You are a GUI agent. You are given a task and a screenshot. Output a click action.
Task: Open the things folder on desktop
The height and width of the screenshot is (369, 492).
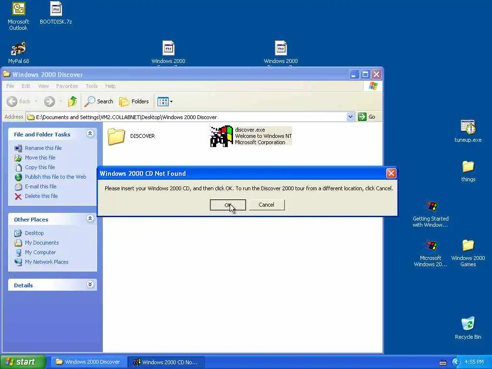coord(468,171)
